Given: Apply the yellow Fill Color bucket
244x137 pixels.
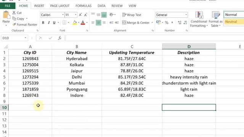Looking at the screenshot, I should 75,23.
